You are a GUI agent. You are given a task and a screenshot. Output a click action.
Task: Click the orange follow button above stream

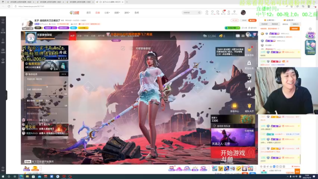coord(252,21)
